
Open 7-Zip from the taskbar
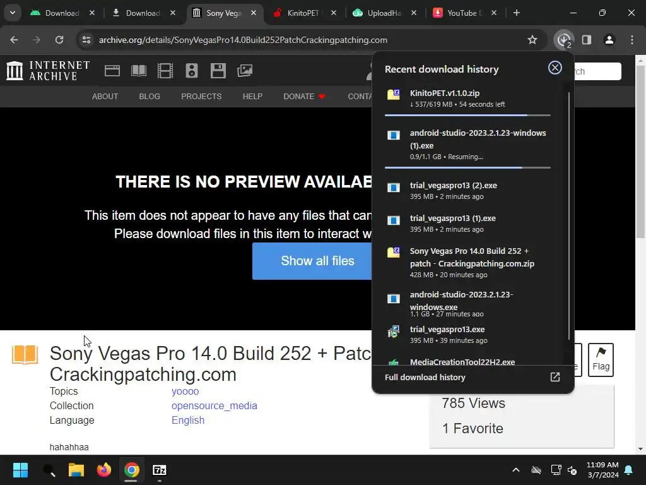click(160, 470)
